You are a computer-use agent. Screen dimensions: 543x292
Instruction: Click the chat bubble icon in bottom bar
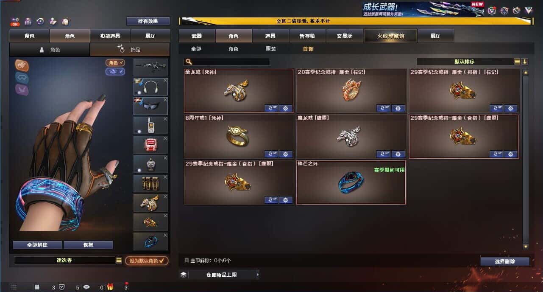point(87,287)
